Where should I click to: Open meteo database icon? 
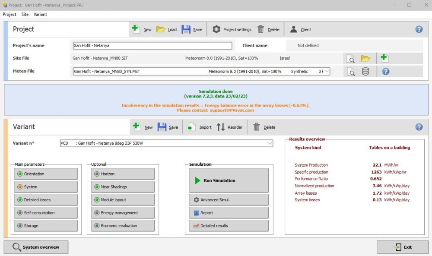[x=365, y=72]
